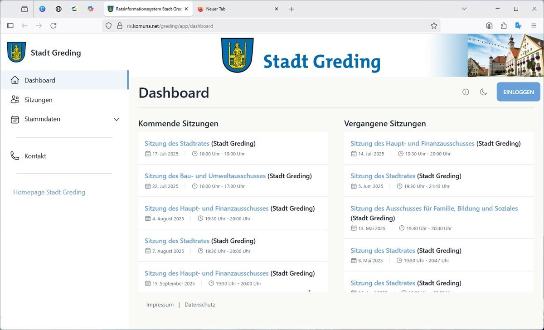Click the Kontakt phone icon in the sidebar
This screenshot has height=330, width=544.
15,156
